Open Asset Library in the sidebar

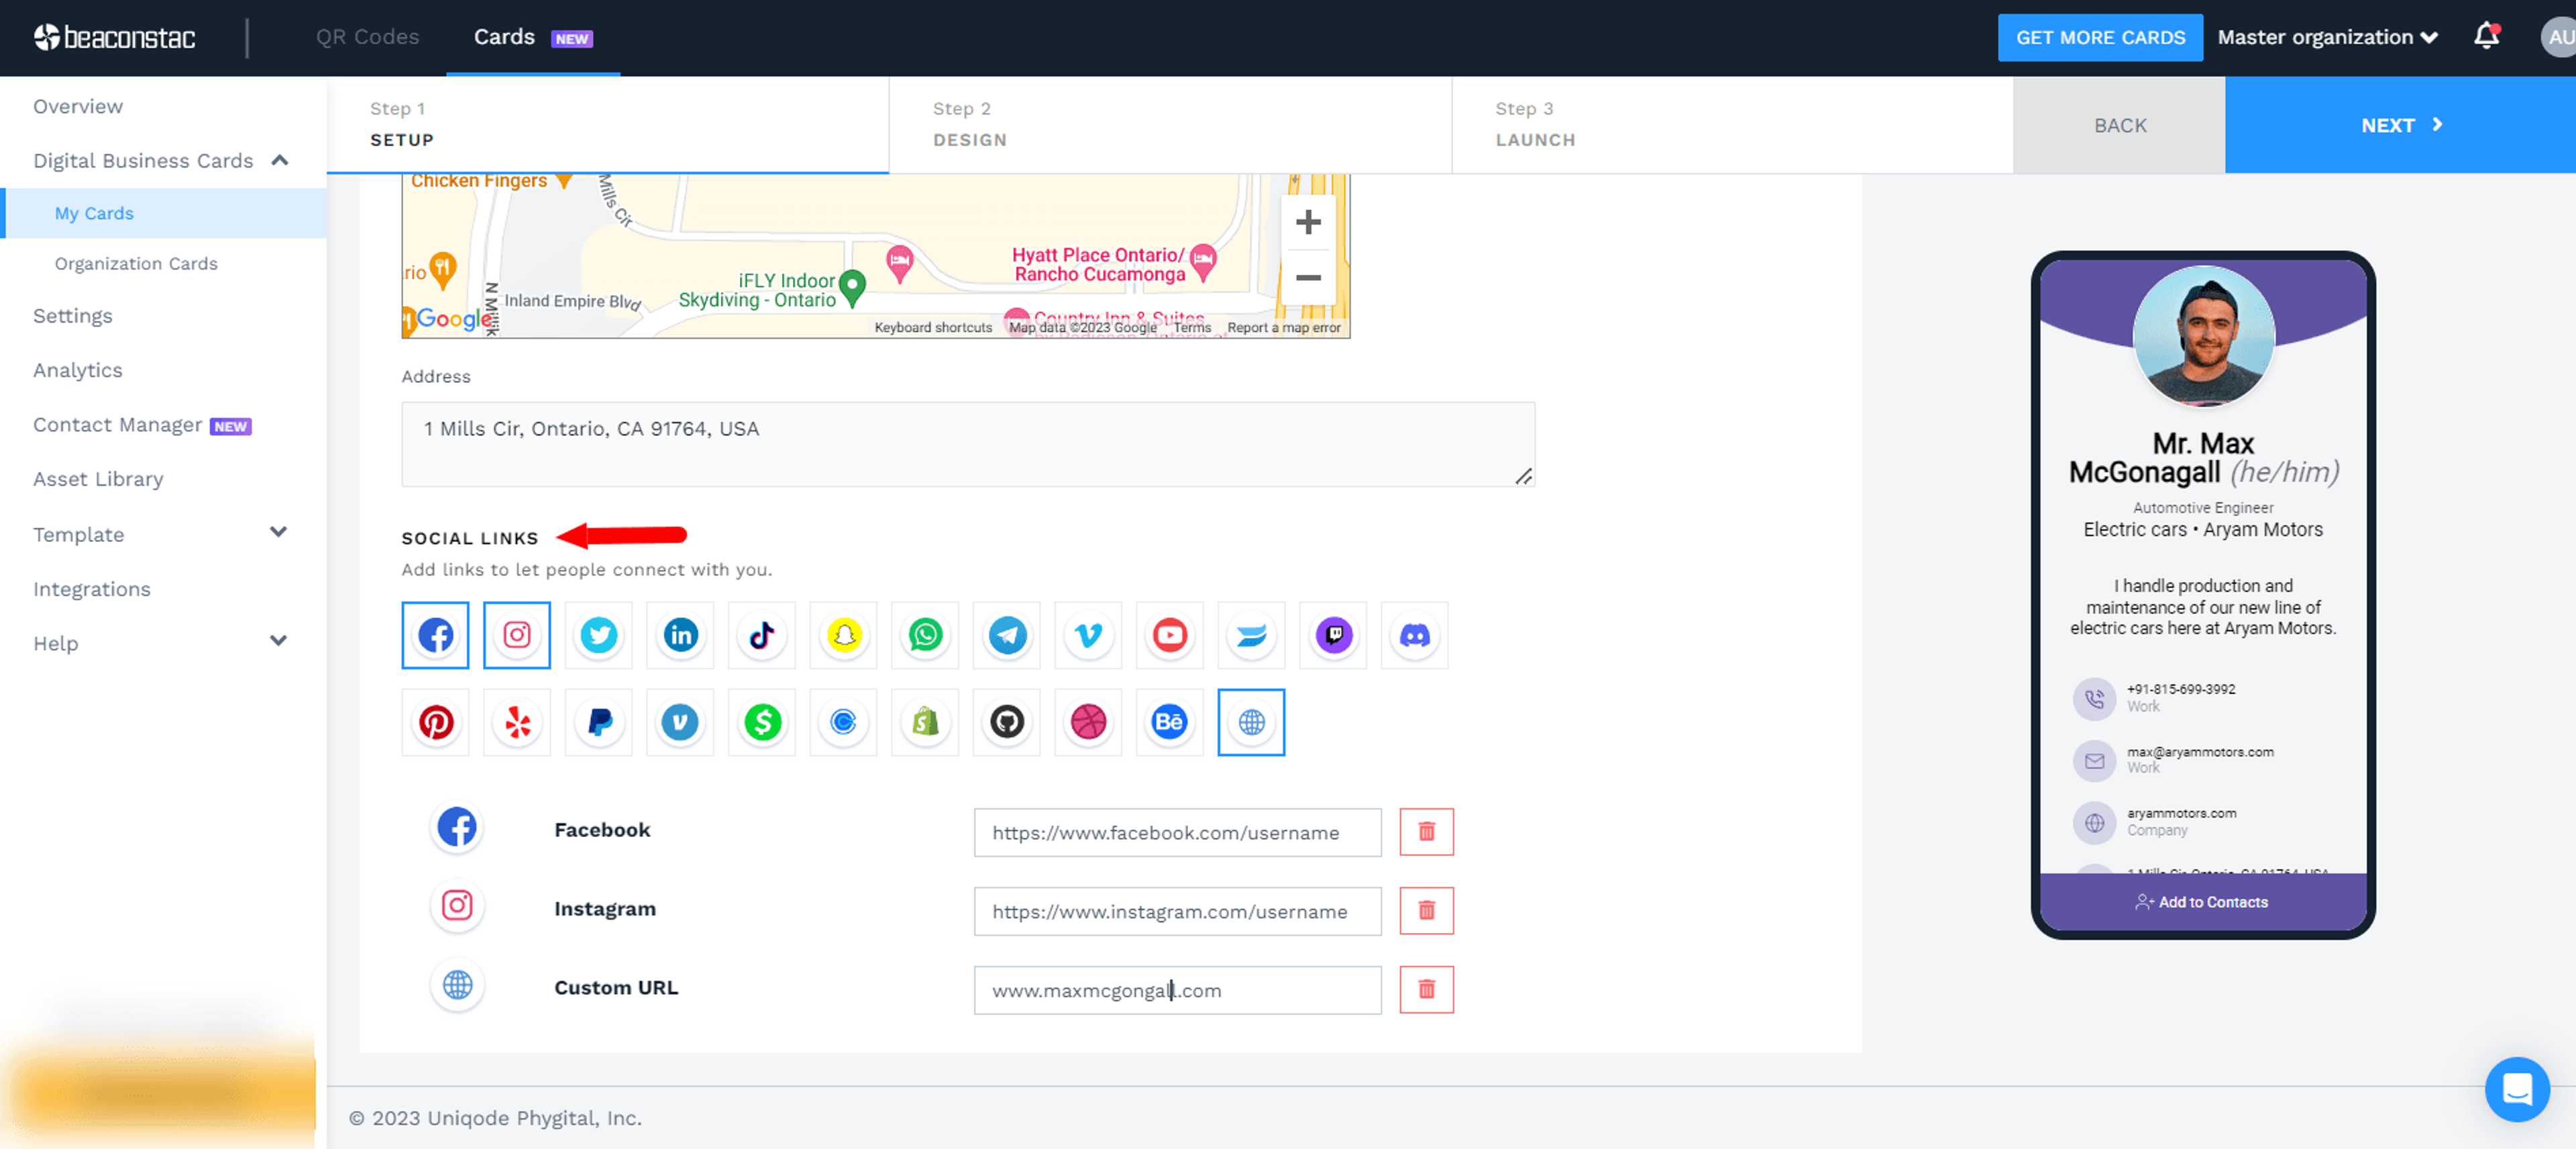98,479
